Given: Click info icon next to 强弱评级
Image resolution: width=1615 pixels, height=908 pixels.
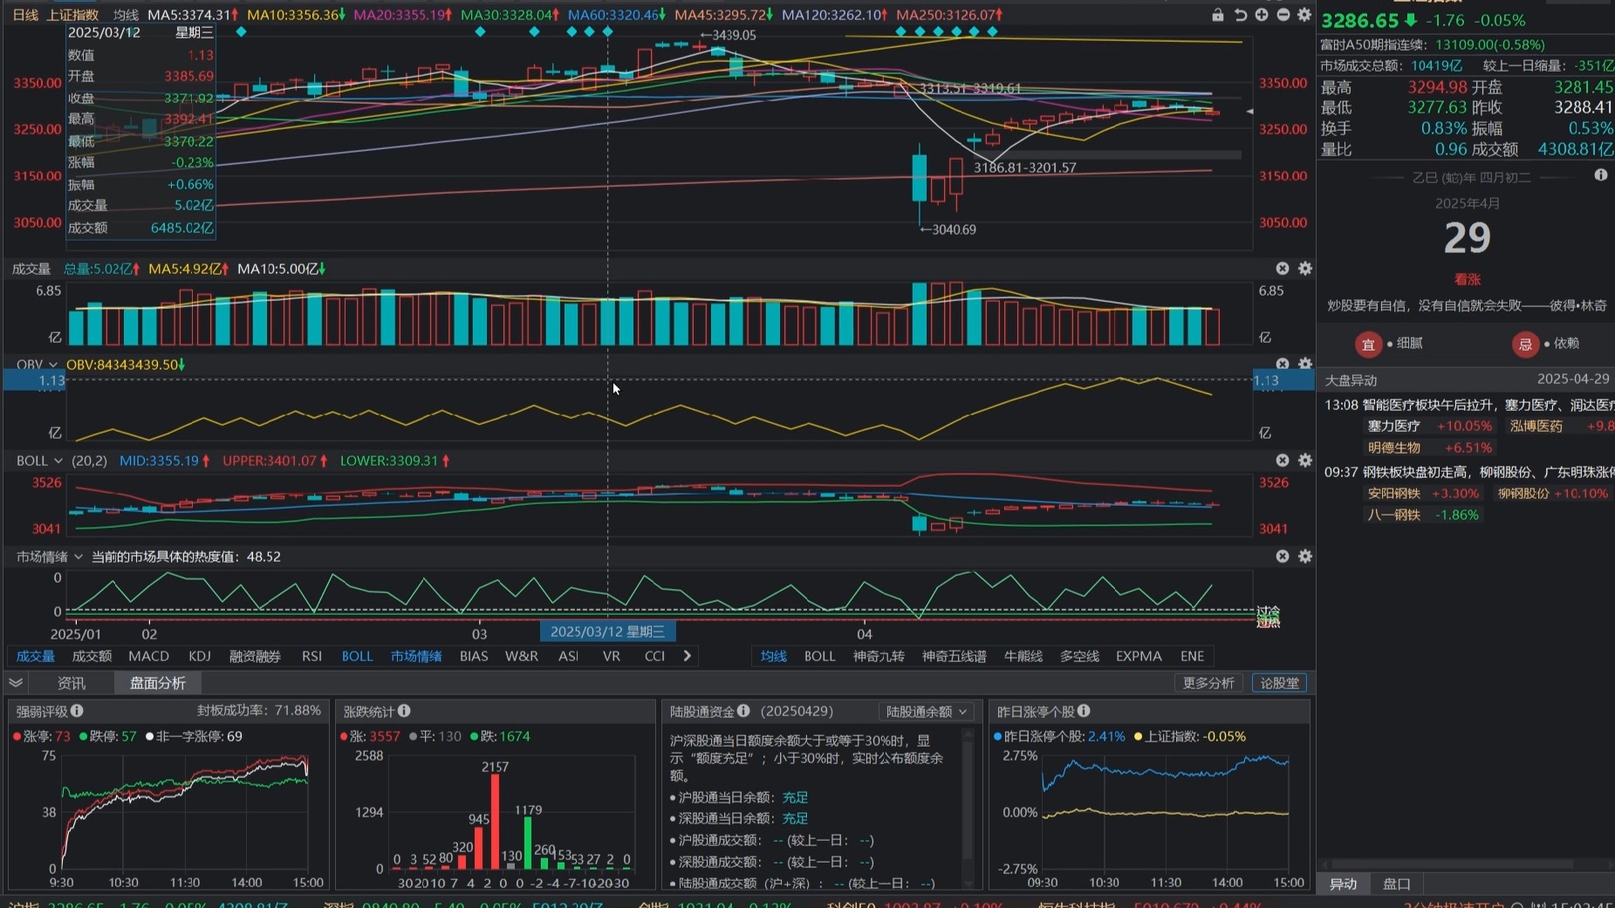Looking at the screenshot, I should 78,711.
